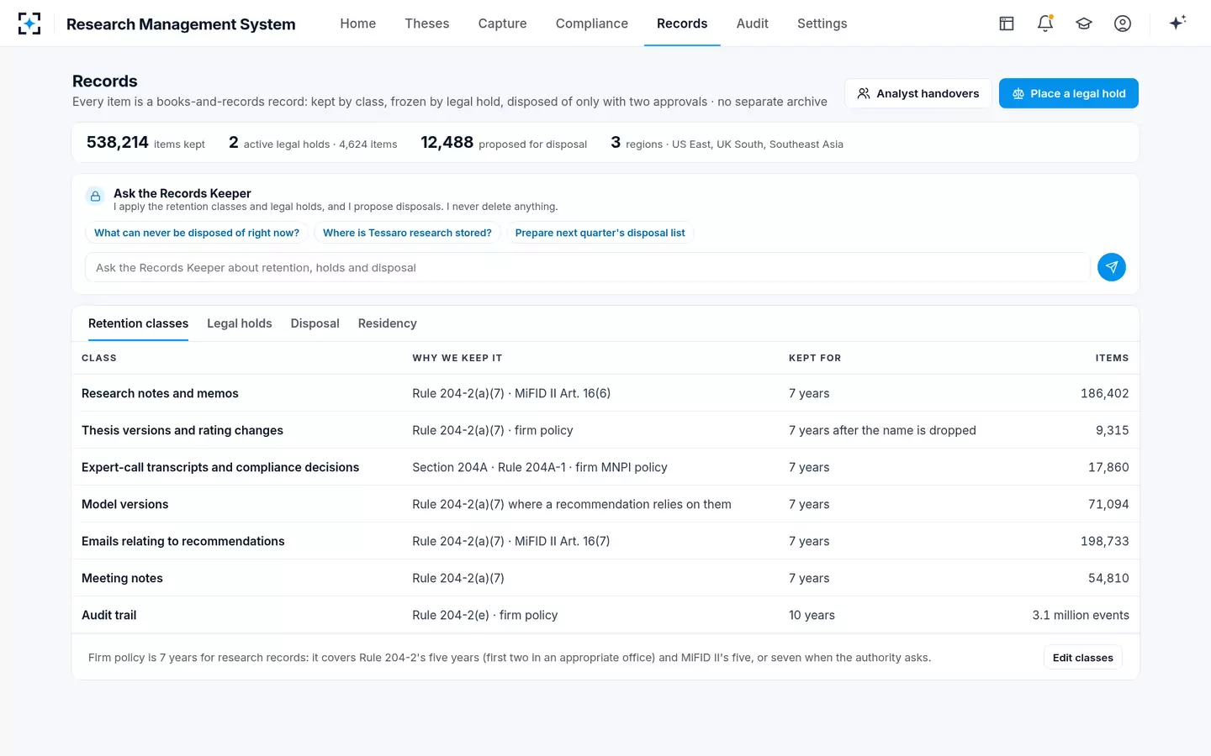1211x756 pixels.
Task: Click the Research Management System logo icon
Action: [x=29, y=24]
